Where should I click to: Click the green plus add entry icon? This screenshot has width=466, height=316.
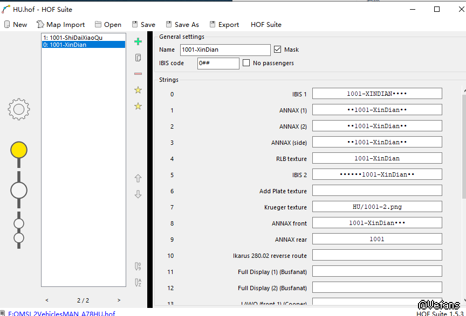click(x=138, y=41)
